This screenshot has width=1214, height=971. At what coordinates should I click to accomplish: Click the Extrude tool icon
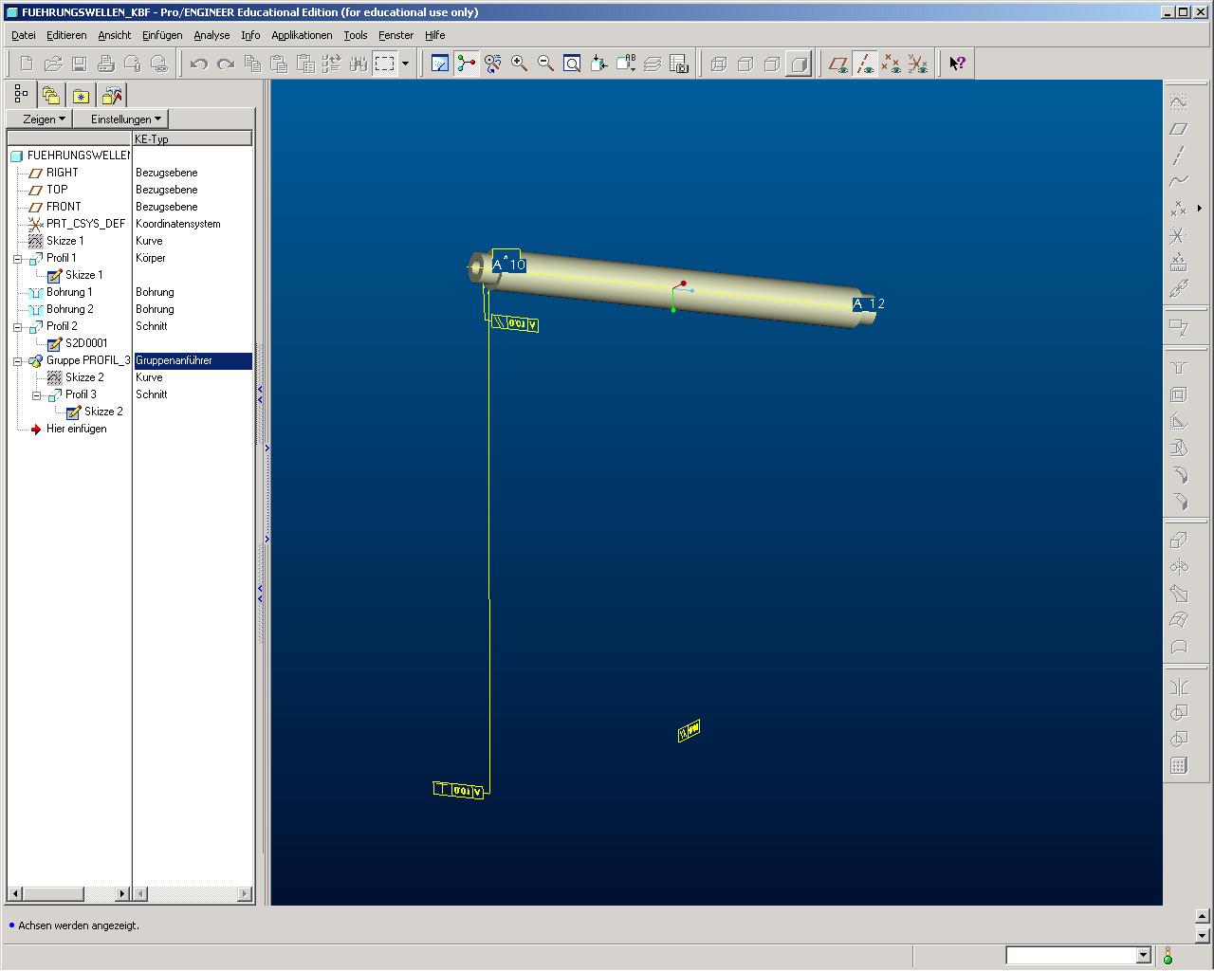[x=1179, y=540]
